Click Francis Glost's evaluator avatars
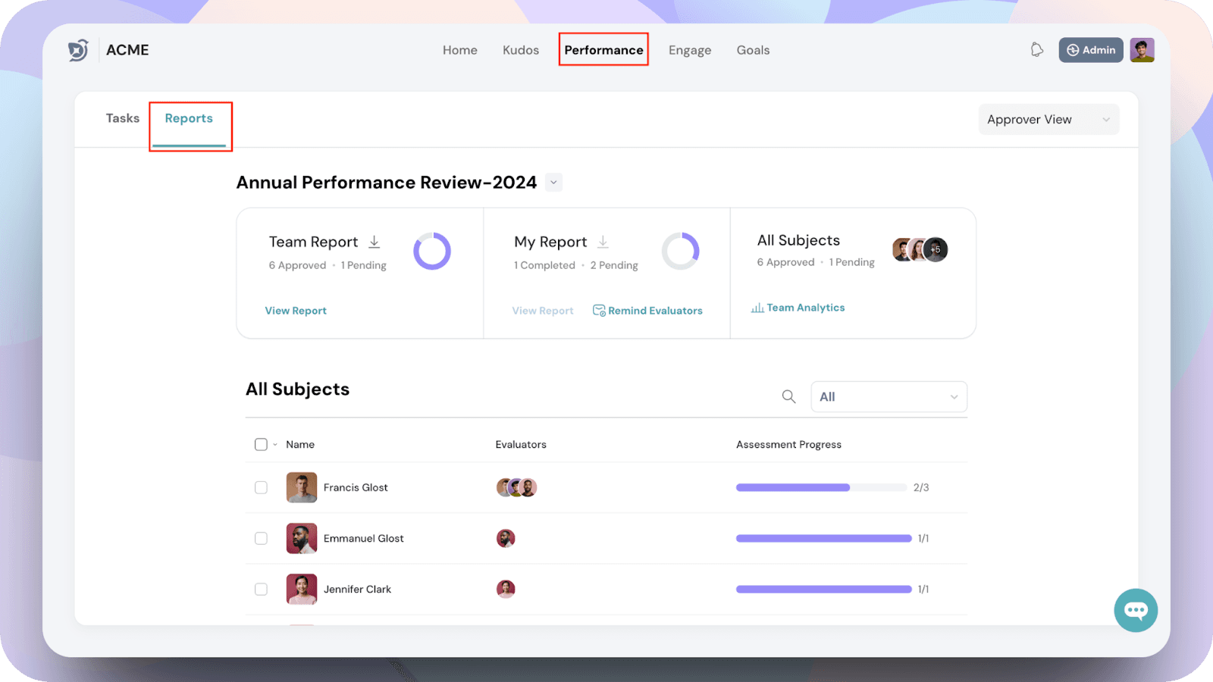This screenshot has width=1213, height=682. click(516, 487)
